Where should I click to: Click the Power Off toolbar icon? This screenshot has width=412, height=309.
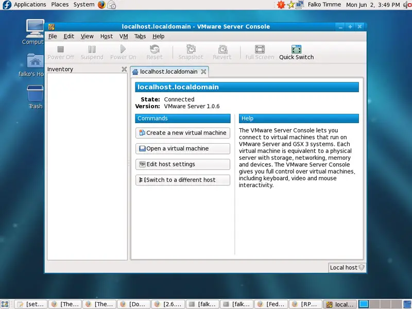pyautogui.click(x=60, y=49)
